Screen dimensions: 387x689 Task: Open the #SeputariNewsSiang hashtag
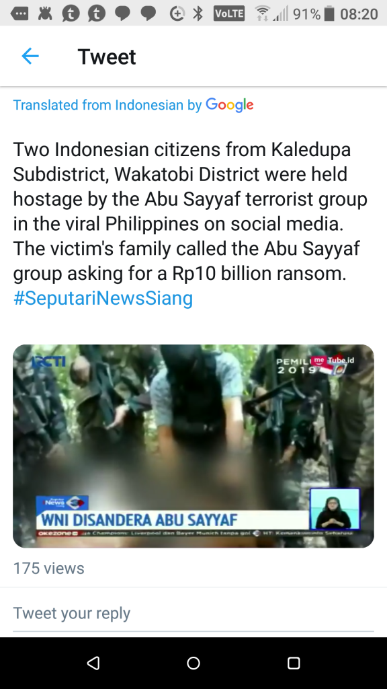[x=103, y=298]
